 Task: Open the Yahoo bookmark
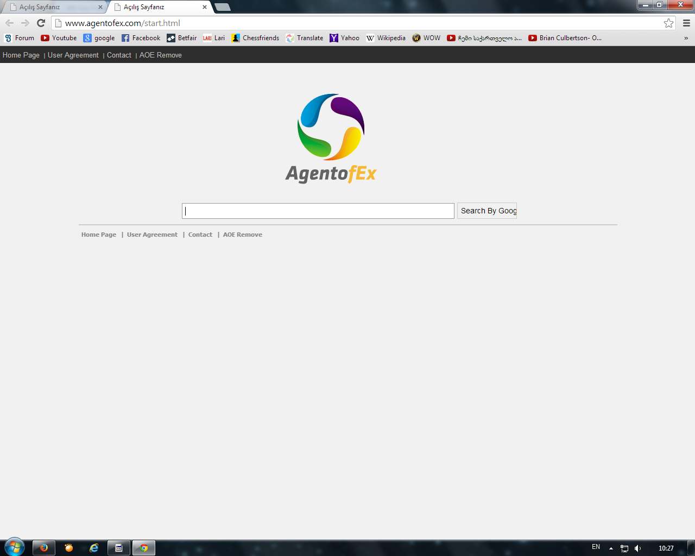344,38
